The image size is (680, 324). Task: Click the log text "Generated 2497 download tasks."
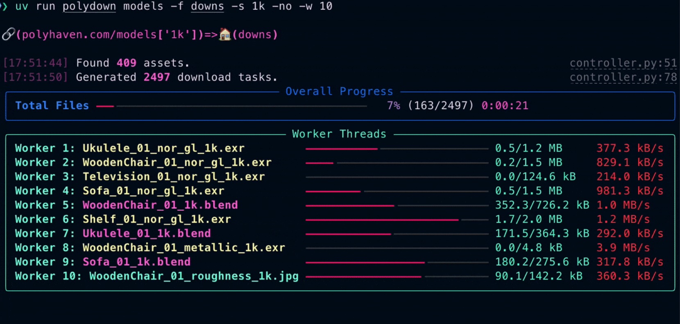pos(177,77)
